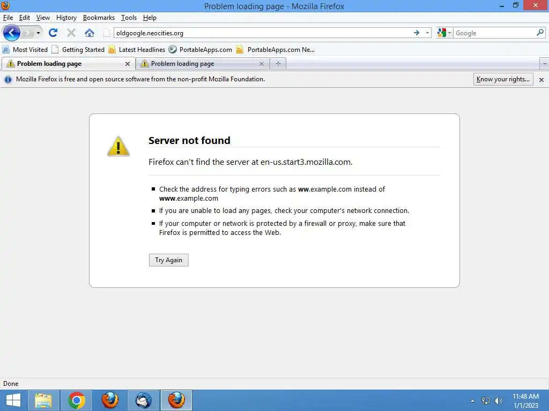The image size is (549, 411).
Task: Open the list all tabs dropdown
Action: tap(544, 64)
